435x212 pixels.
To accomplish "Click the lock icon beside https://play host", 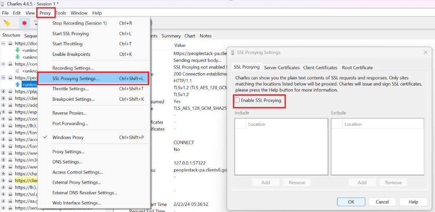I will coord(10,91).
